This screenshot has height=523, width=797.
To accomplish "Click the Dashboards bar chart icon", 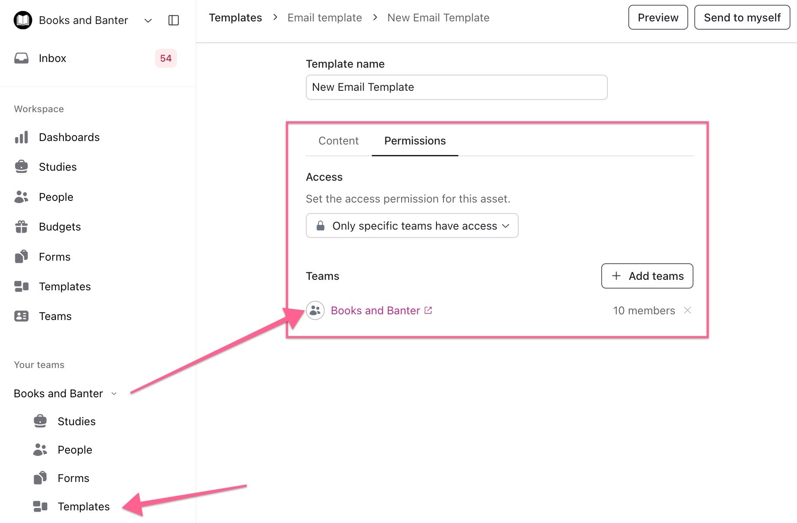I will click(21, 137).
